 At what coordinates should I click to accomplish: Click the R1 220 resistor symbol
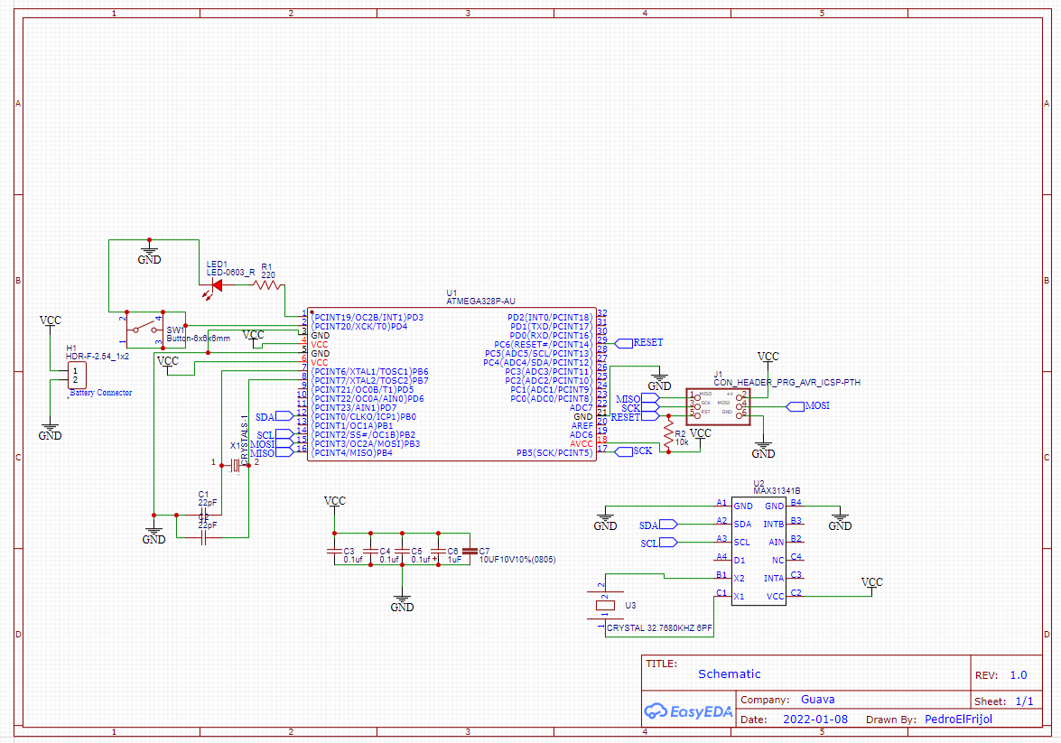point(267,285)
